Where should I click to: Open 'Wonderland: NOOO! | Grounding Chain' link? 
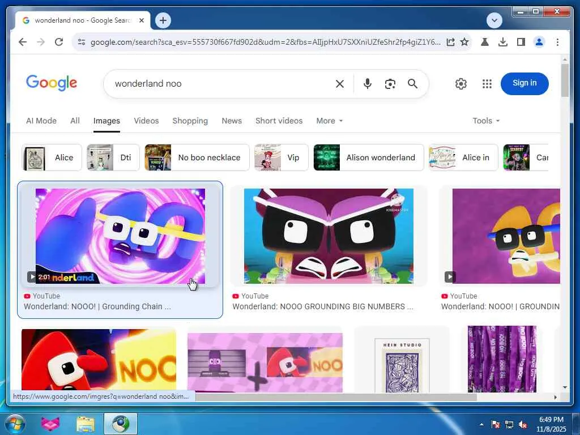pyautogui.click(x=97, y=306)
